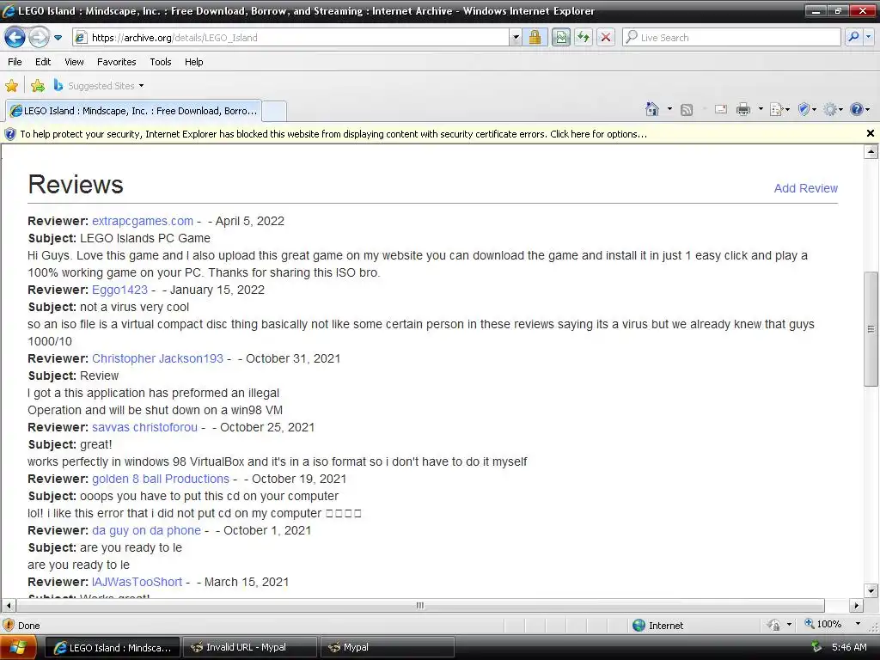Screen dimensions: 880x660
Task: Open the recent pages dropdown arrow
Action: (58, 38)
